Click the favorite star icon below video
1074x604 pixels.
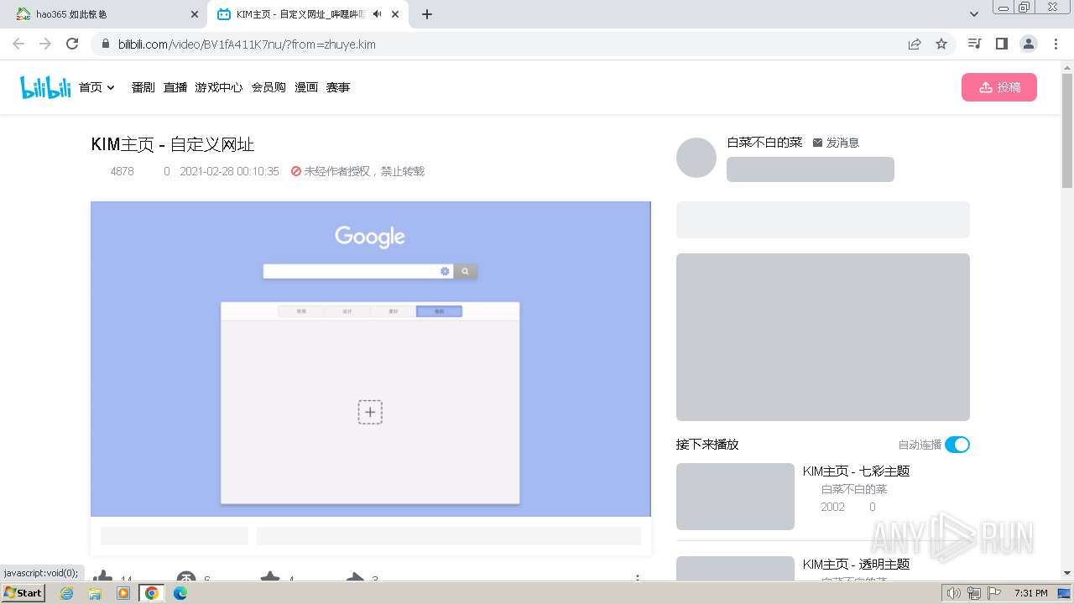270,577
